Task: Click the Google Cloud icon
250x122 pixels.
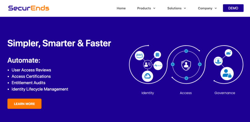Action: (148, 76)
